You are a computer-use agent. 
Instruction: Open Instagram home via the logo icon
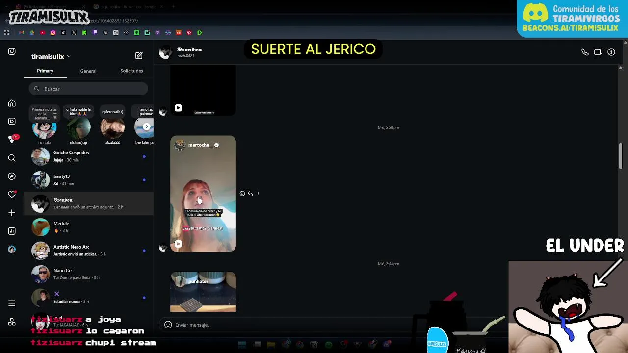[x=12, y=51]
